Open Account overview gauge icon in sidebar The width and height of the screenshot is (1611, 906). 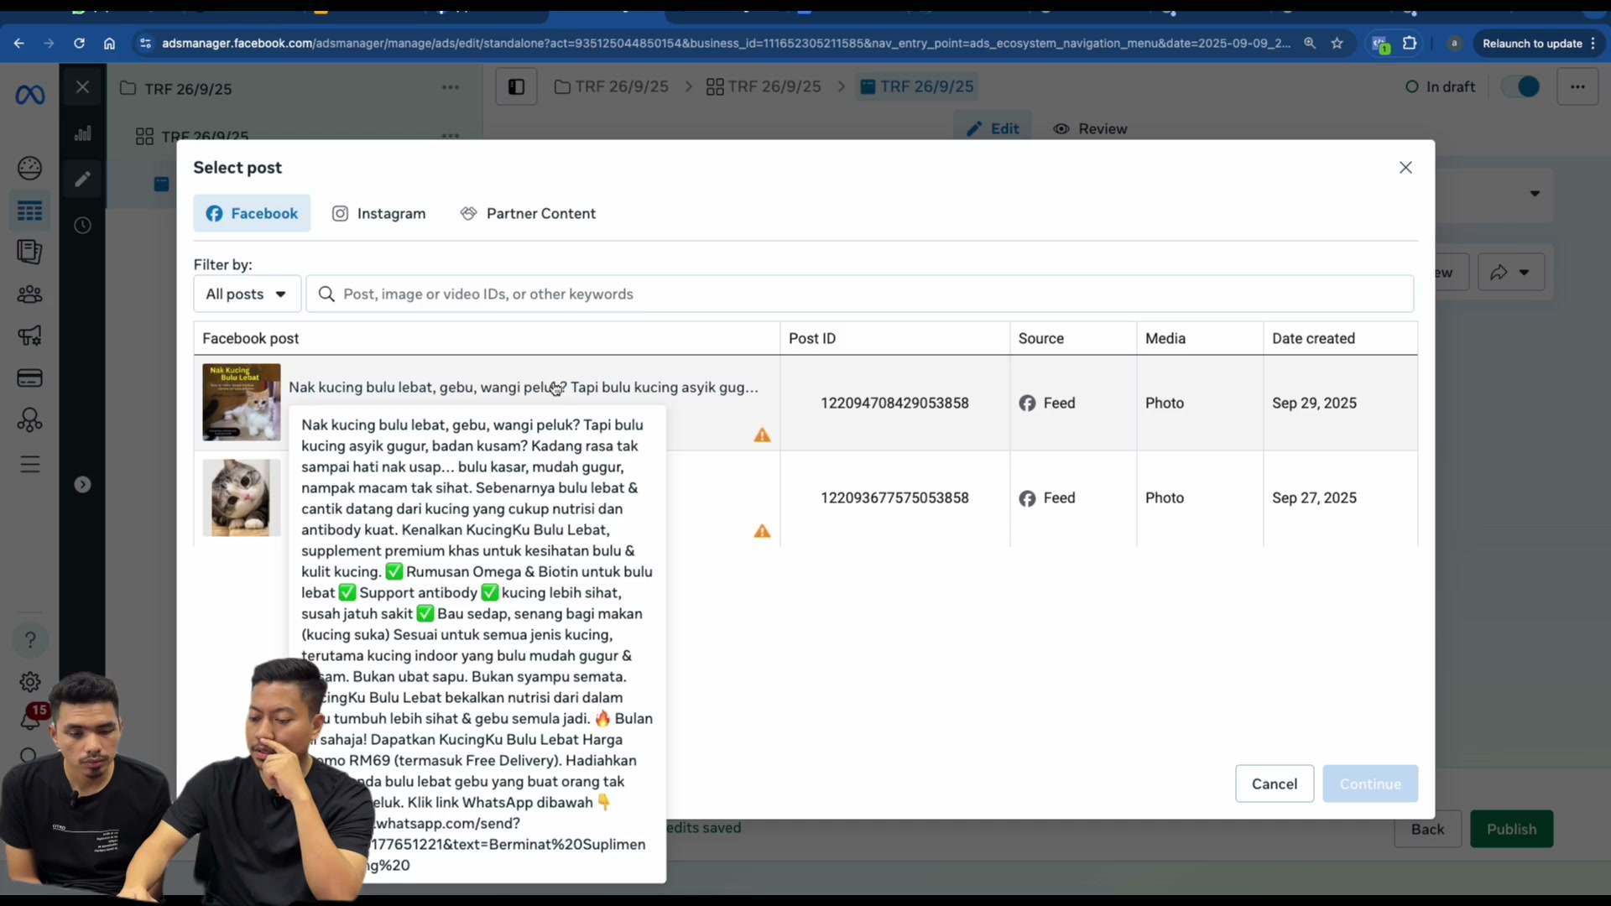(29, 168)
